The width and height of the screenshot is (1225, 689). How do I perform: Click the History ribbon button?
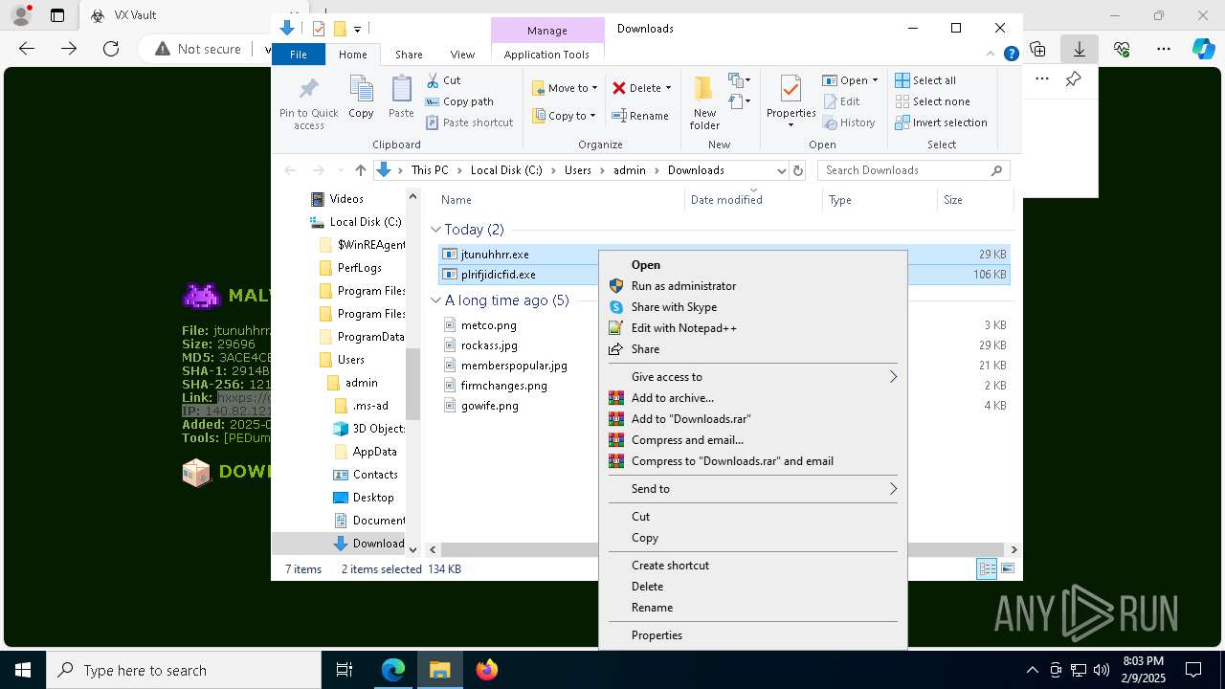(849, 122)
